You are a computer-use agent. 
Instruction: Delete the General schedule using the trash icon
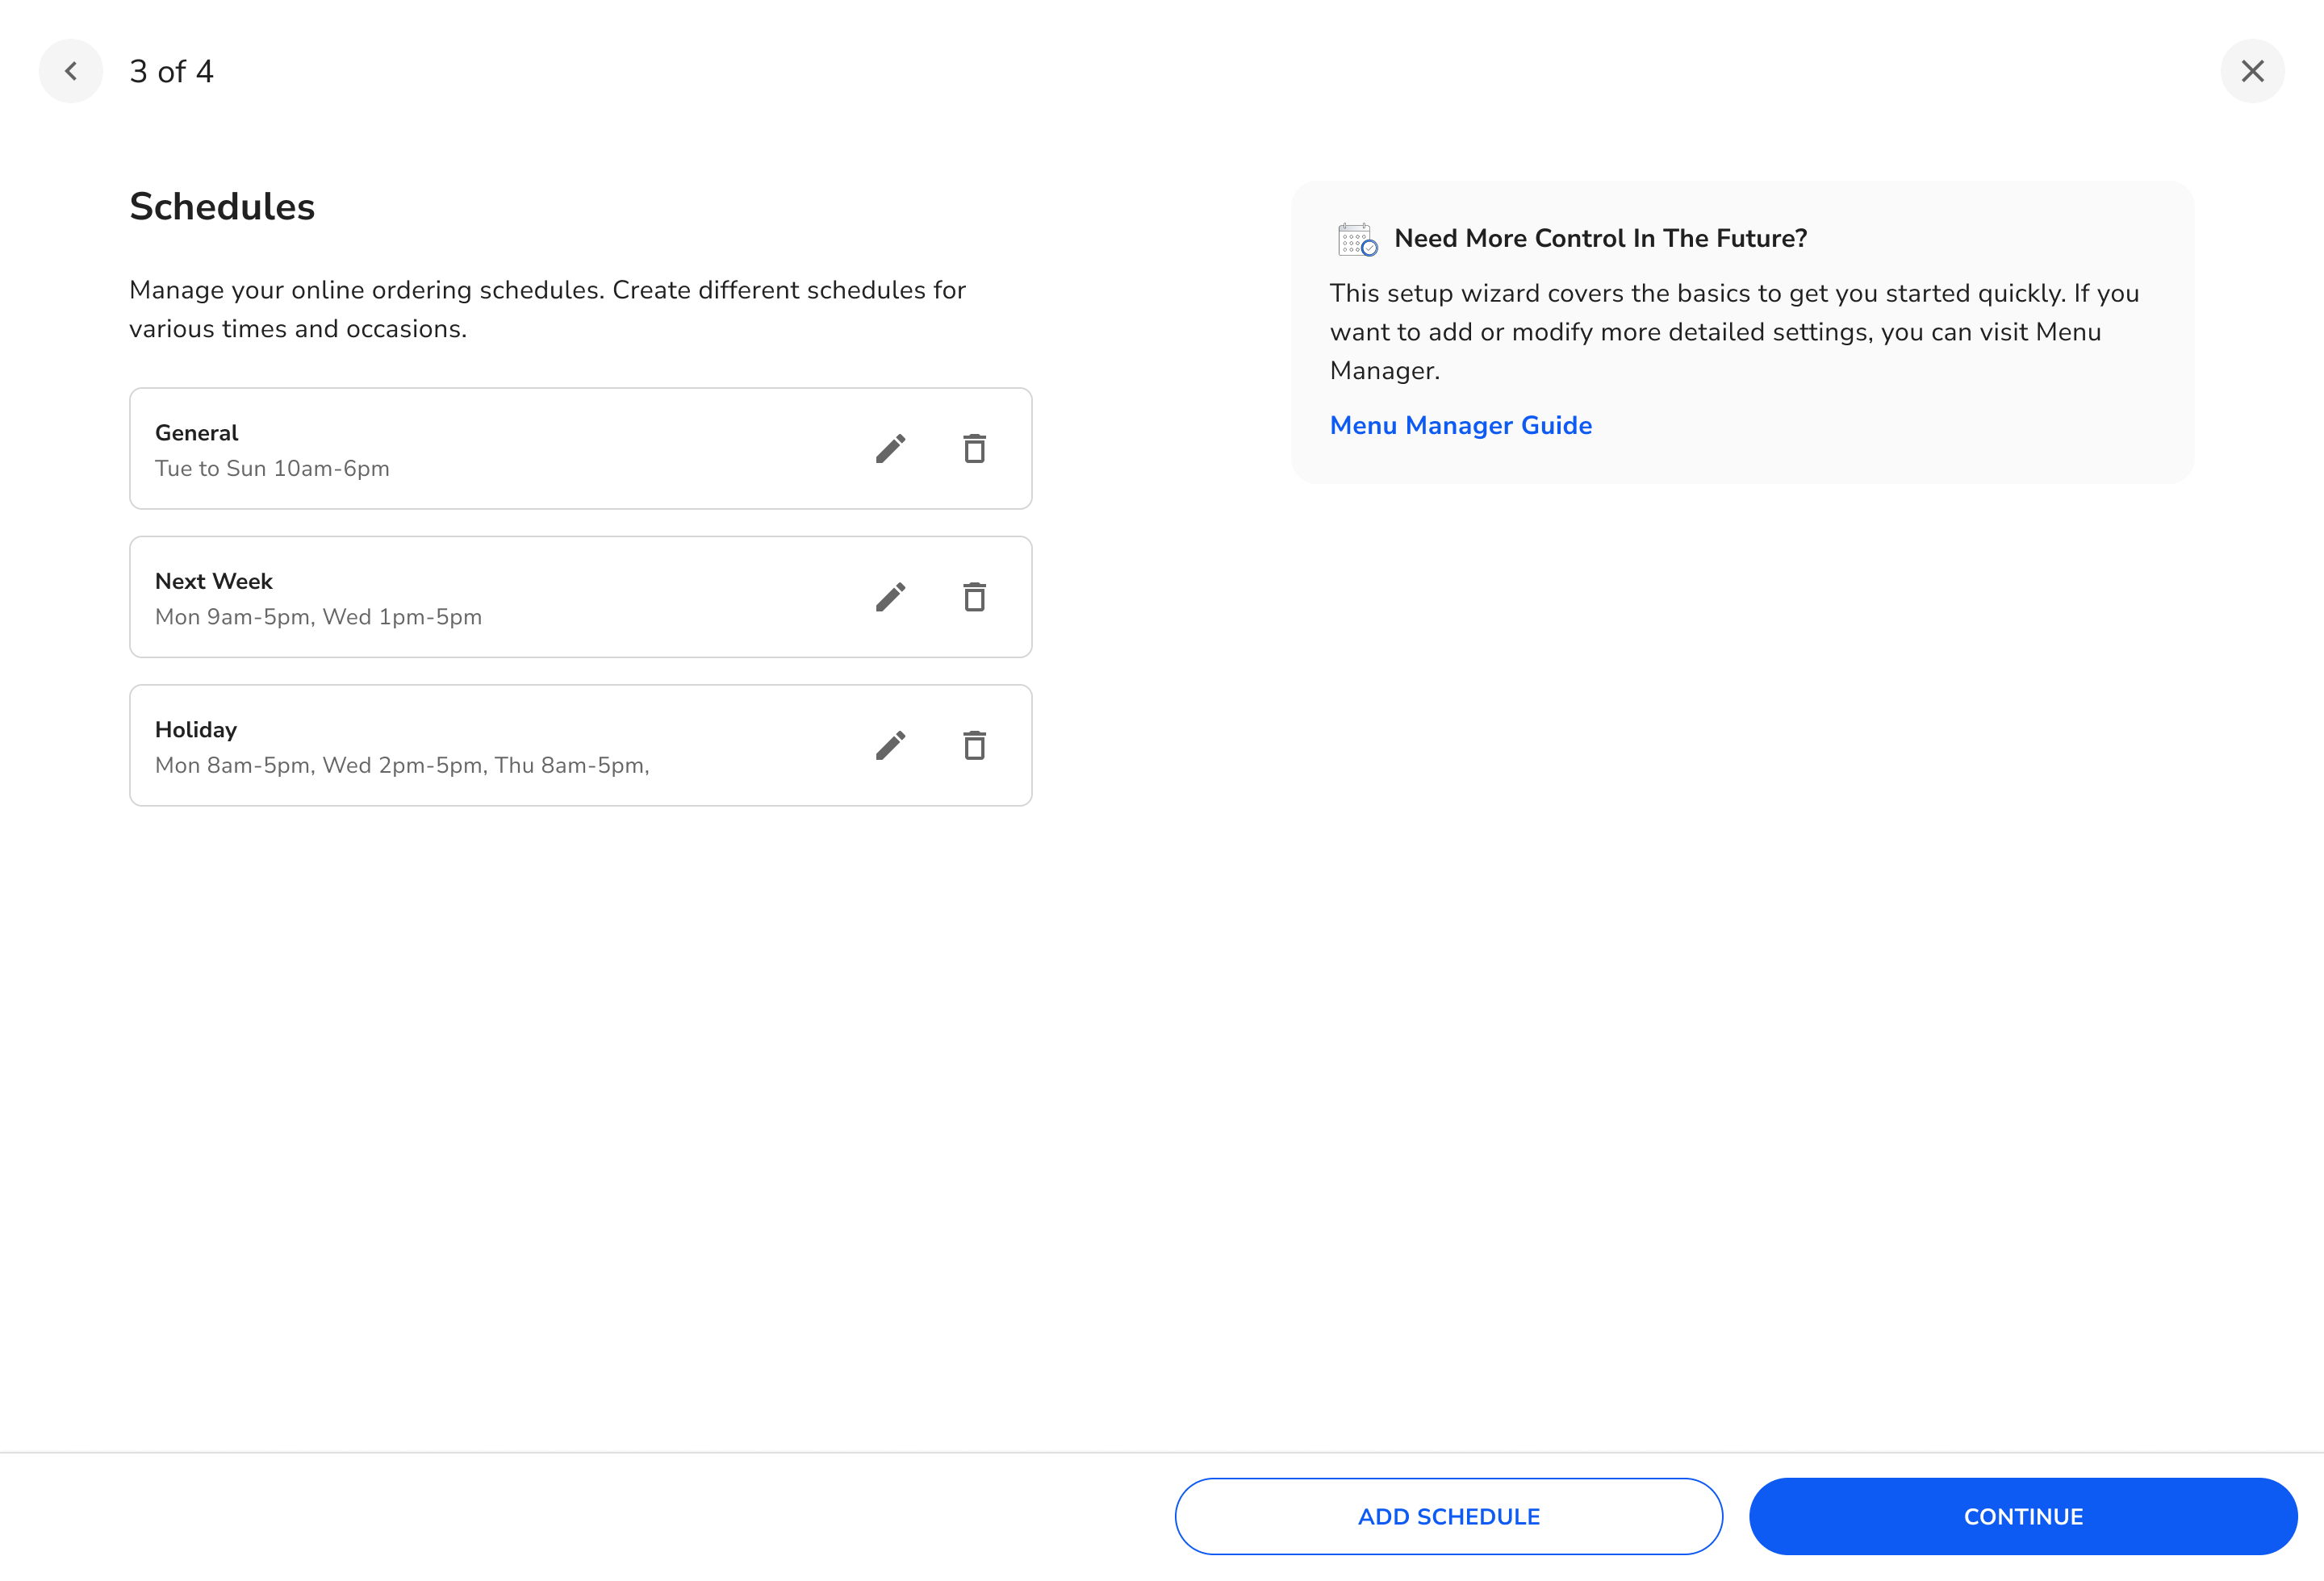975,448
